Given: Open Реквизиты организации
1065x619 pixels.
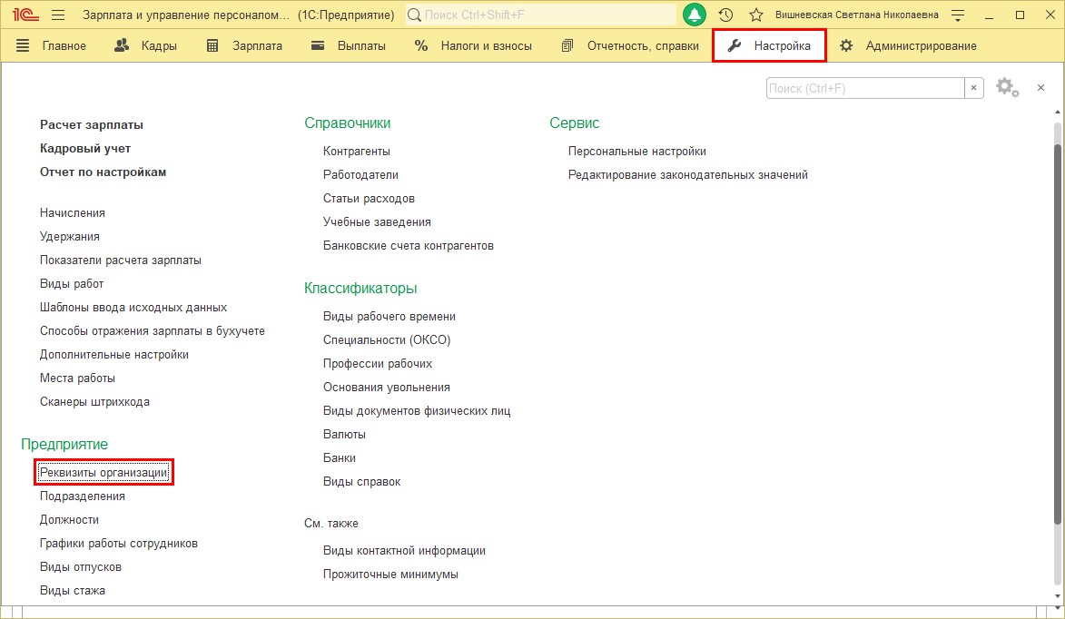Looking at the screenshot, I should [x=104, y=472].
